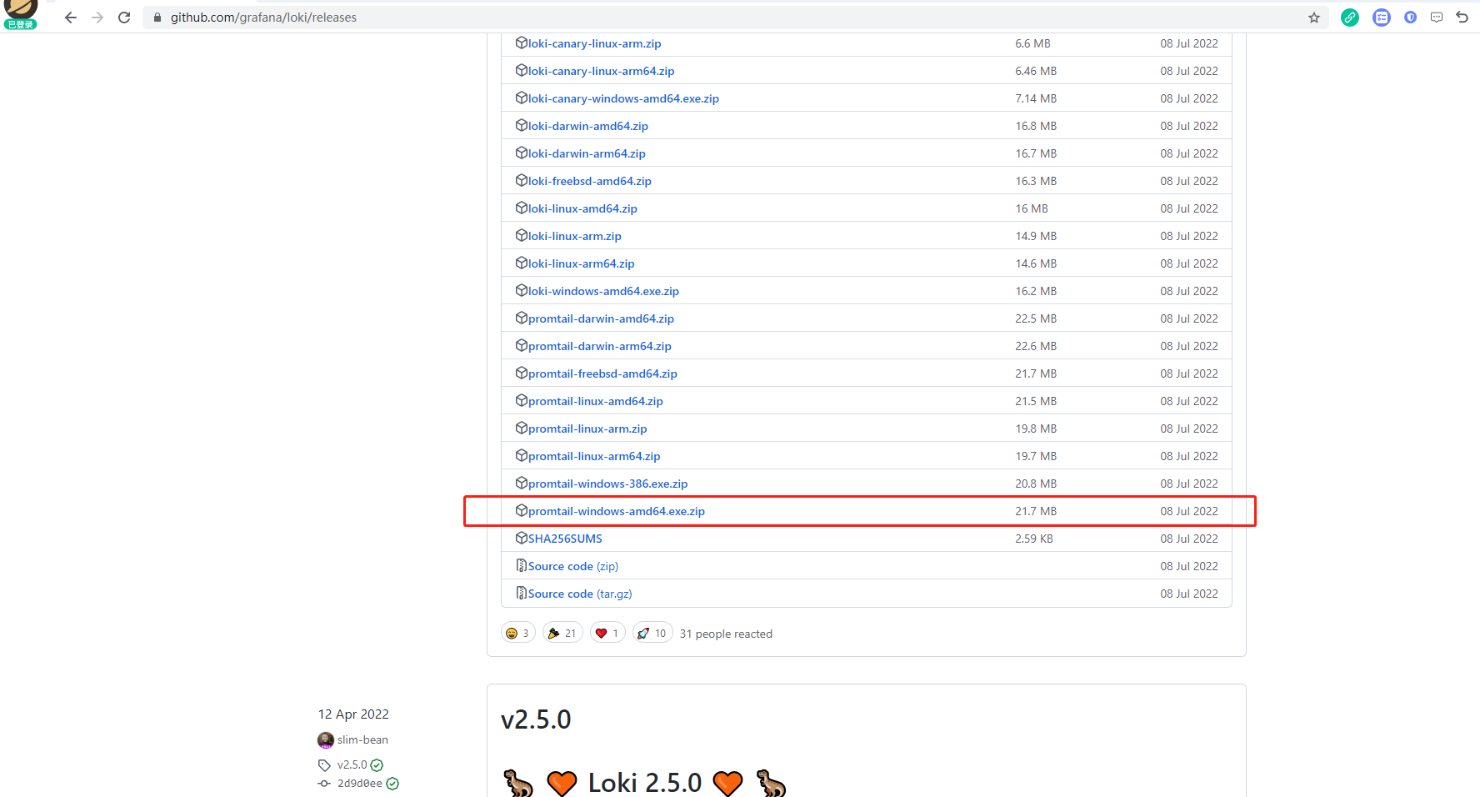This screenshot has width=1480, height=797.
Task: Click slim-bean avatar image
Action: [326, 740]
